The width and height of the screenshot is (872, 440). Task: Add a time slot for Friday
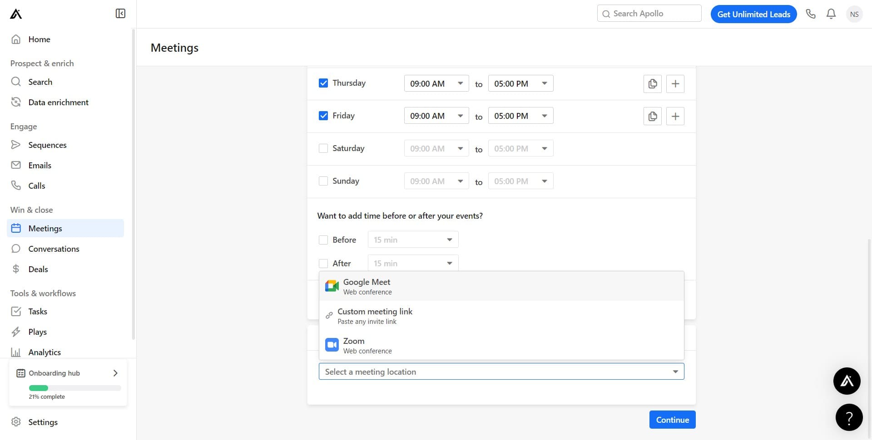[675, 117]
